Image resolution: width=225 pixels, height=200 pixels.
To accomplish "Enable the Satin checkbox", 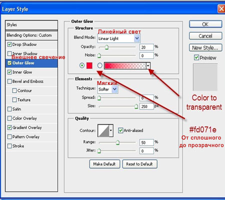I will (9, 109).
